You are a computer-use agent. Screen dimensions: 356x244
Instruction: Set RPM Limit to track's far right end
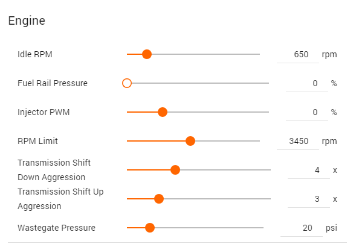(259, 141)
